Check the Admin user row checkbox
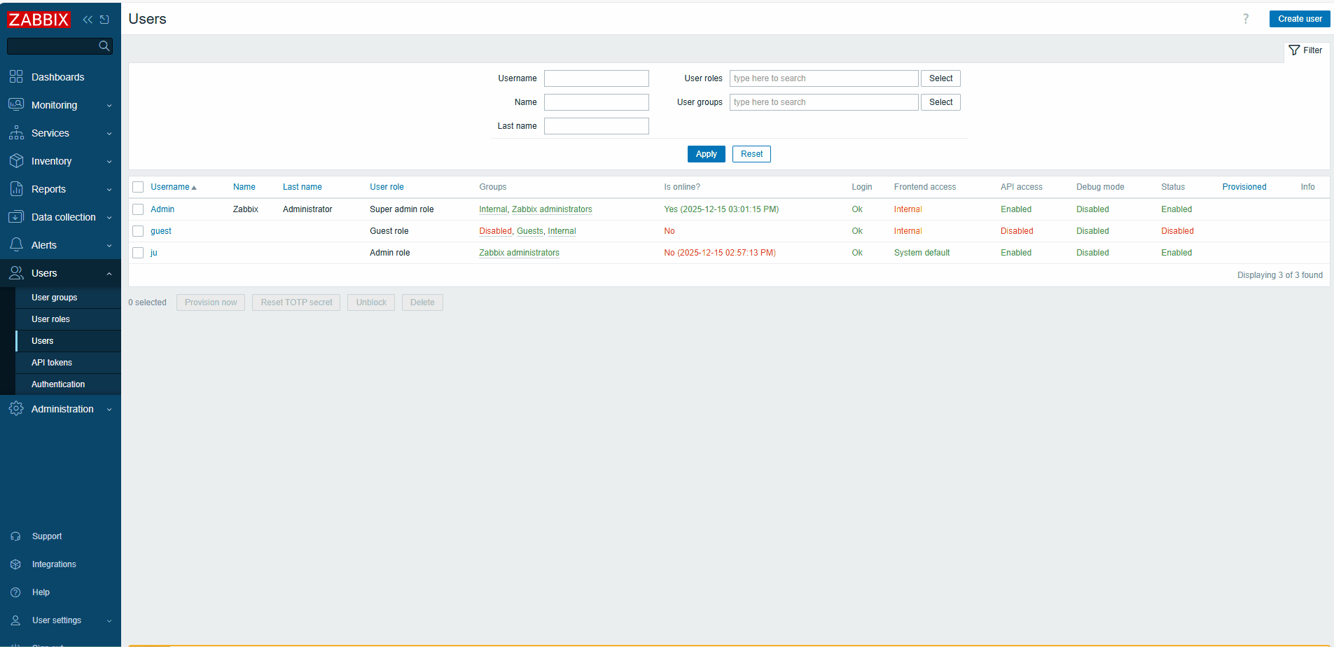This screenshot has height=647, width=1334. pyautogui.click(x=138, y=209)
